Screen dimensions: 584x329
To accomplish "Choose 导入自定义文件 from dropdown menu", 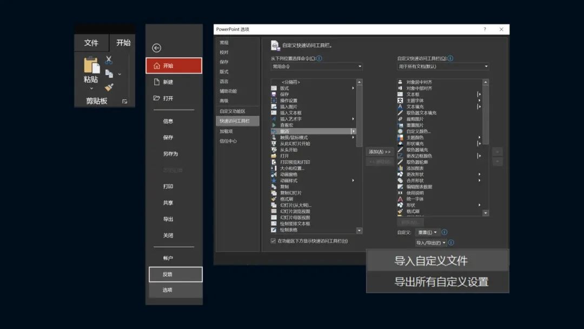I will point(437,260).
